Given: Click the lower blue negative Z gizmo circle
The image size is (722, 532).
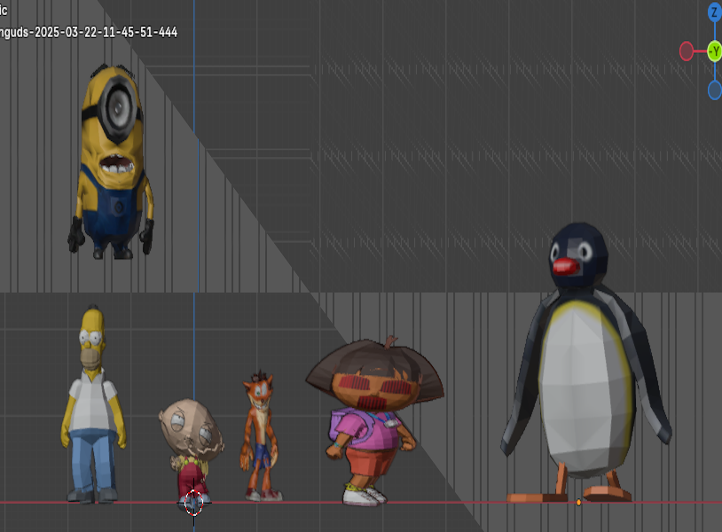Looking at the screenshot, I should click(x=715, y=90).
